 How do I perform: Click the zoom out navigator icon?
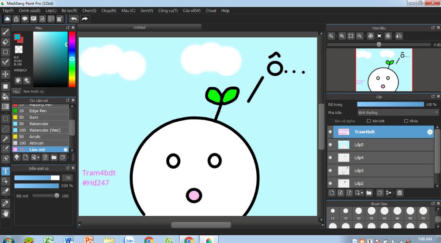click(360, 36)
